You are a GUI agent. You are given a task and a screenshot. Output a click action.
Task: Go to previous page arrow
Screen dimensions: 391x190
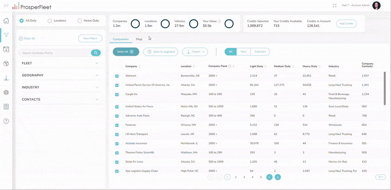click(219, 177)
